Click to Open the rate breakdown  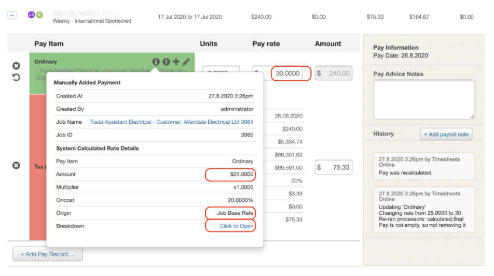coord(236,226)
